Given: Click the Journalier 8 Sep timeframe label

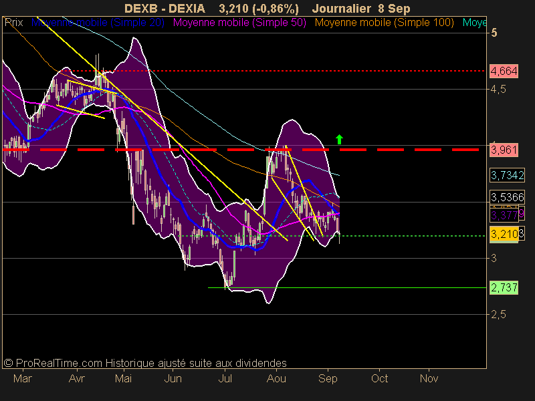Looking at the screenshot, I should pyautogui.click(x=361, y=9).
